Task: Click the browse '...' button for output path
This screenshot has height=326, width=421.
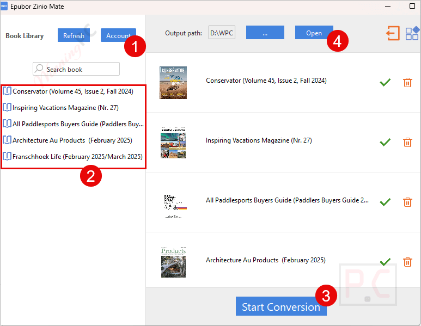Action: 265,33
